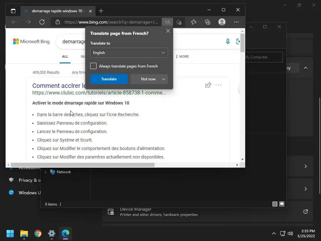
Task: Go back with Edge back arrow
Action: coord(14,22)
